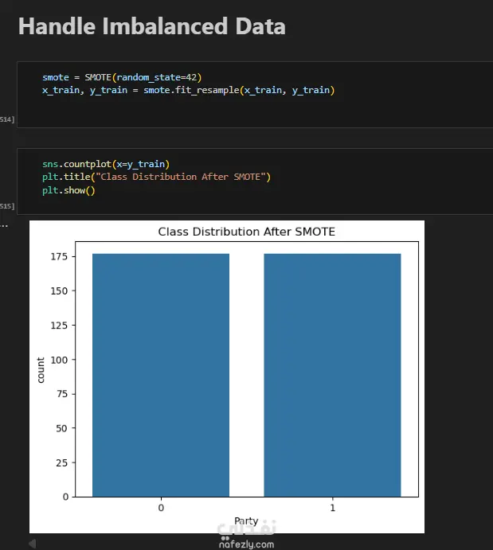Click the Nafezly Arabic logo watermark
The width and height of the screenshot is (493, 550).
(246, 528)
